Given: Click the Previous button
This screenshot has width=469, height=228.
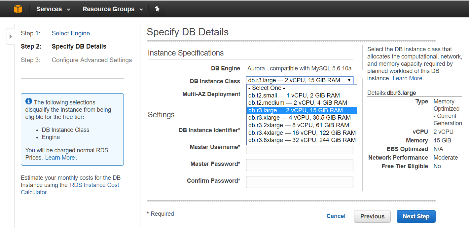Looking at the screenshot, I should (372, 216).
